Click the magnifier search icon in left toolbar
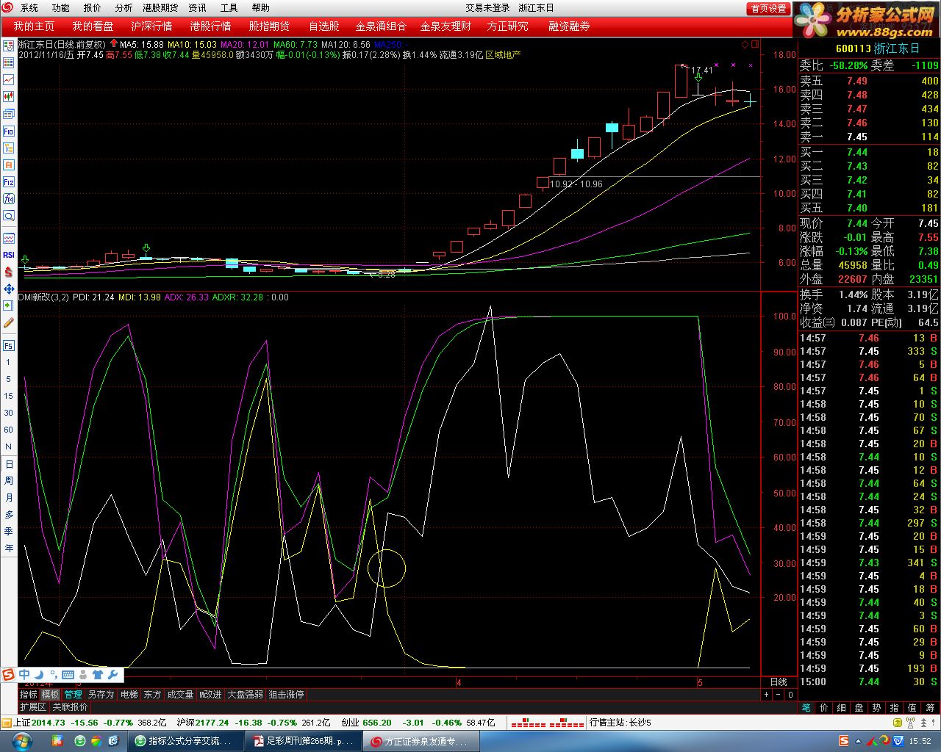The image size is (941, 752). click(x=9, y=216)
